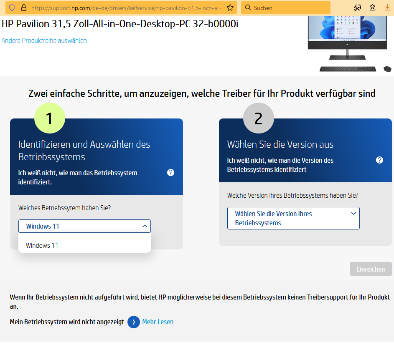Choose Windows 11 from the dropdown list
This screenshot has width=394, height=345.
[84, 245]
